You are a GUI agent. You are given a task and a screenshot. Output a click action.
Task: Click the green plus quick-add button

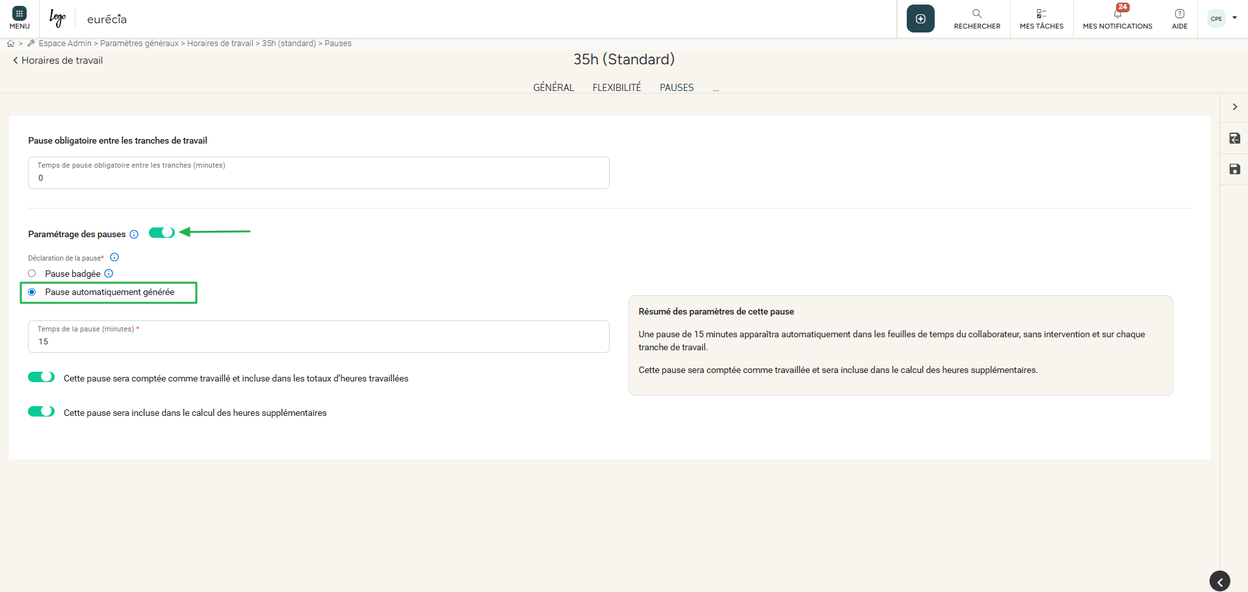920,19
